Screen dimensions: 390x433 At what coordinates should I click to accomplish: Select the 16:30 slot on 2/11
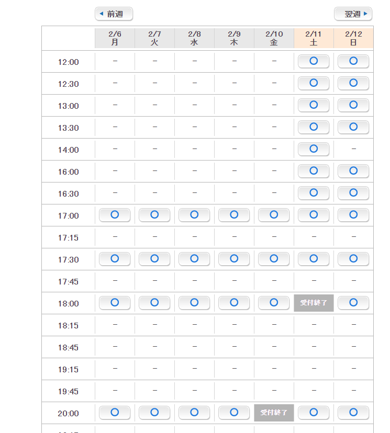[x=314, y=193]
